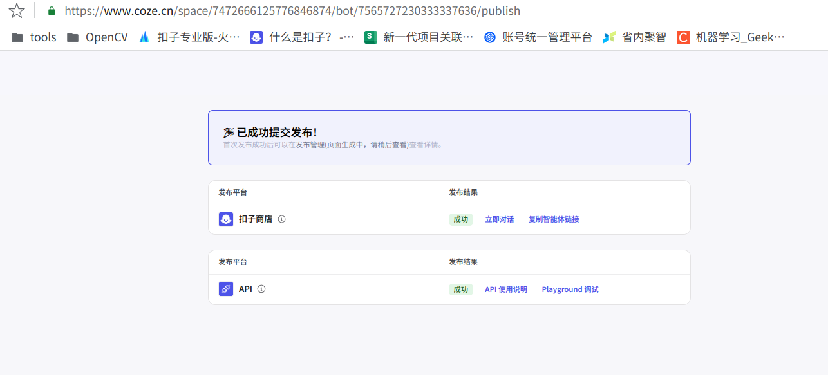Viewport: 828px width, 375px height.
Task: Open the API 使用说明 documentation
Action: 506,289
